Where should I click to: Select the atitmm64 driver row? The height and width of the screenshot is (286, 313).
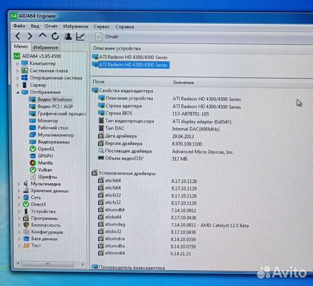point(145,253)
